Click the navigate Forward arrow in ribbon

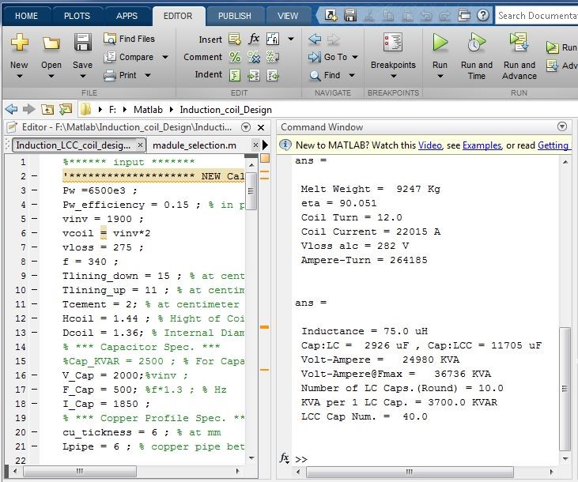click(x=333, y=39)
